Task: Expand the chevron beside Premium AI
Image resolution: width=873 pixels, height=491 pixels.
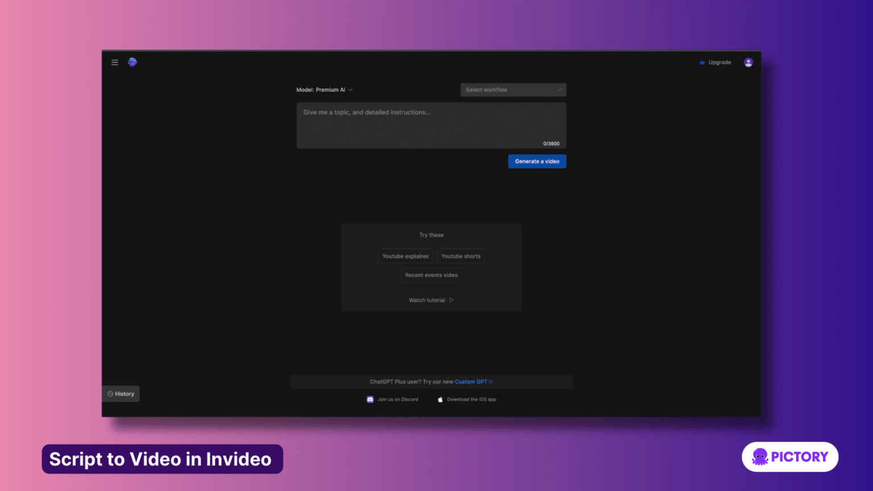Action: point(350,89)
